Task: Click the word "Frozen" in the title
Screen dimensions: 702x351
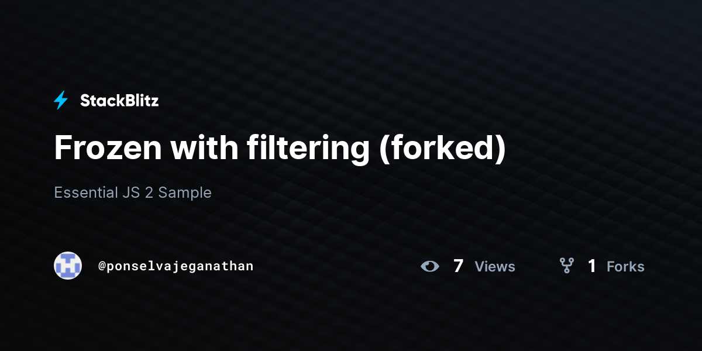Action: [108, 148]
